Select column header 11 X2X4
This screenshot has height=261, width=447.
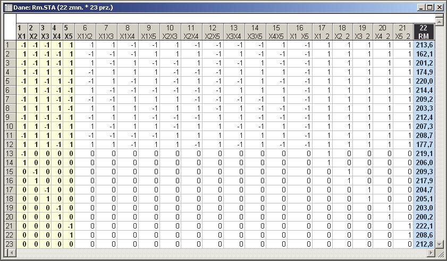tap(191, 32)
